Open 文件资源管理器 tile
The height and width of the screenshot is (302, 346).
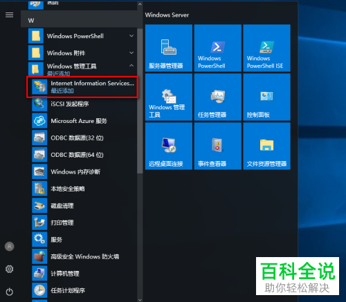(267, 146)
